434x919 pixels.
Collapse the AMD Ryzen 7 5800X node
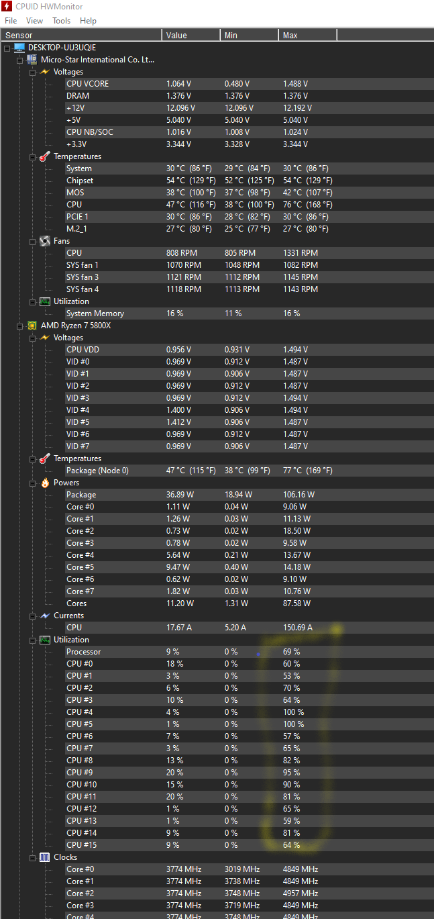20,326
